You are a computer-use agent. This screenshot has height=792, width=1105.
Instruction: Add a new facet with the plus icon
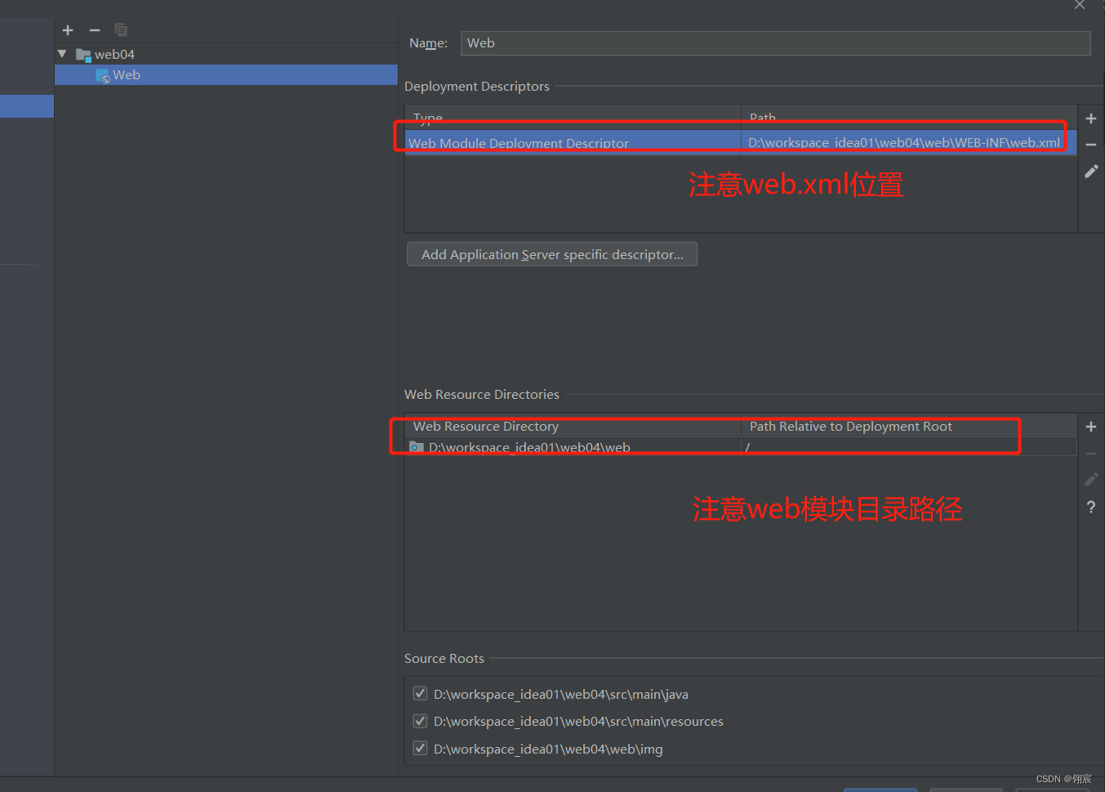tap(68, 30)
